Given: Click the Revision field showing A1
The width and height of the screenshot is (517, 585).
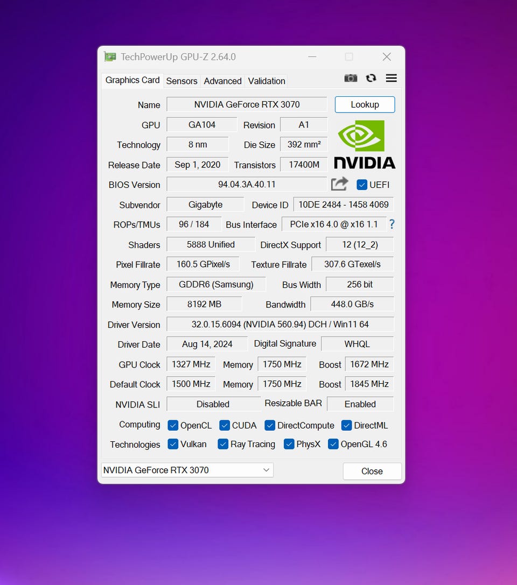Looking at the screenshot, I should pos(304,125).
